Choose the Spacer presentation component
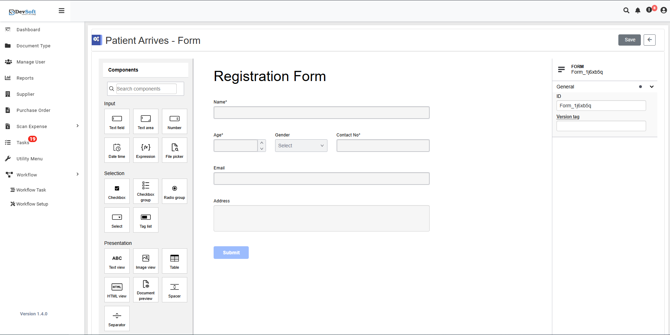Image resolution: width=670 pixels, height=335 pixels. coord(174,290)
